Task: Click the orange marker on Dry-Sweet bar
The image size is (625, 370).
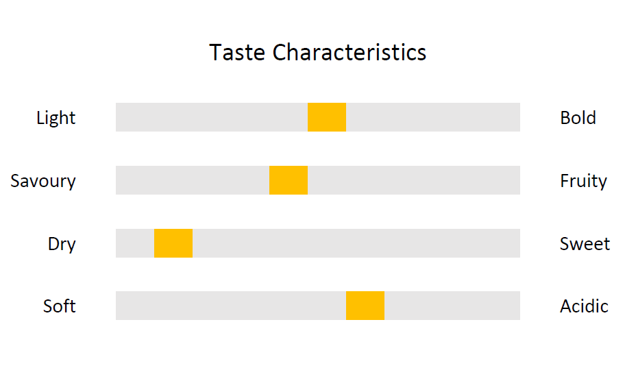Action: [173, 243]
